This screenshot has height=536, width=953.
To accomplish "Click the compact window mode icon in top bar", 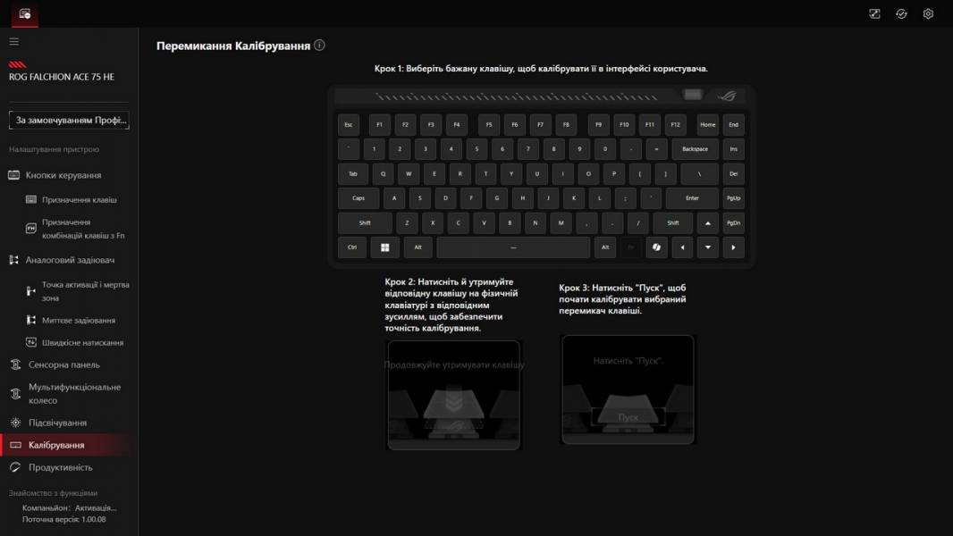I will tap(874, 13).
